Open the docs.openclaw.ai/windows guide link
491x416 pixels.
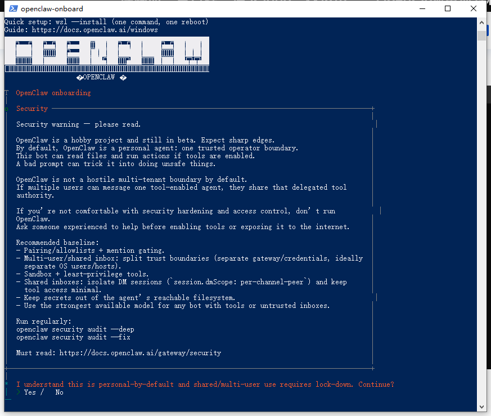94,30
